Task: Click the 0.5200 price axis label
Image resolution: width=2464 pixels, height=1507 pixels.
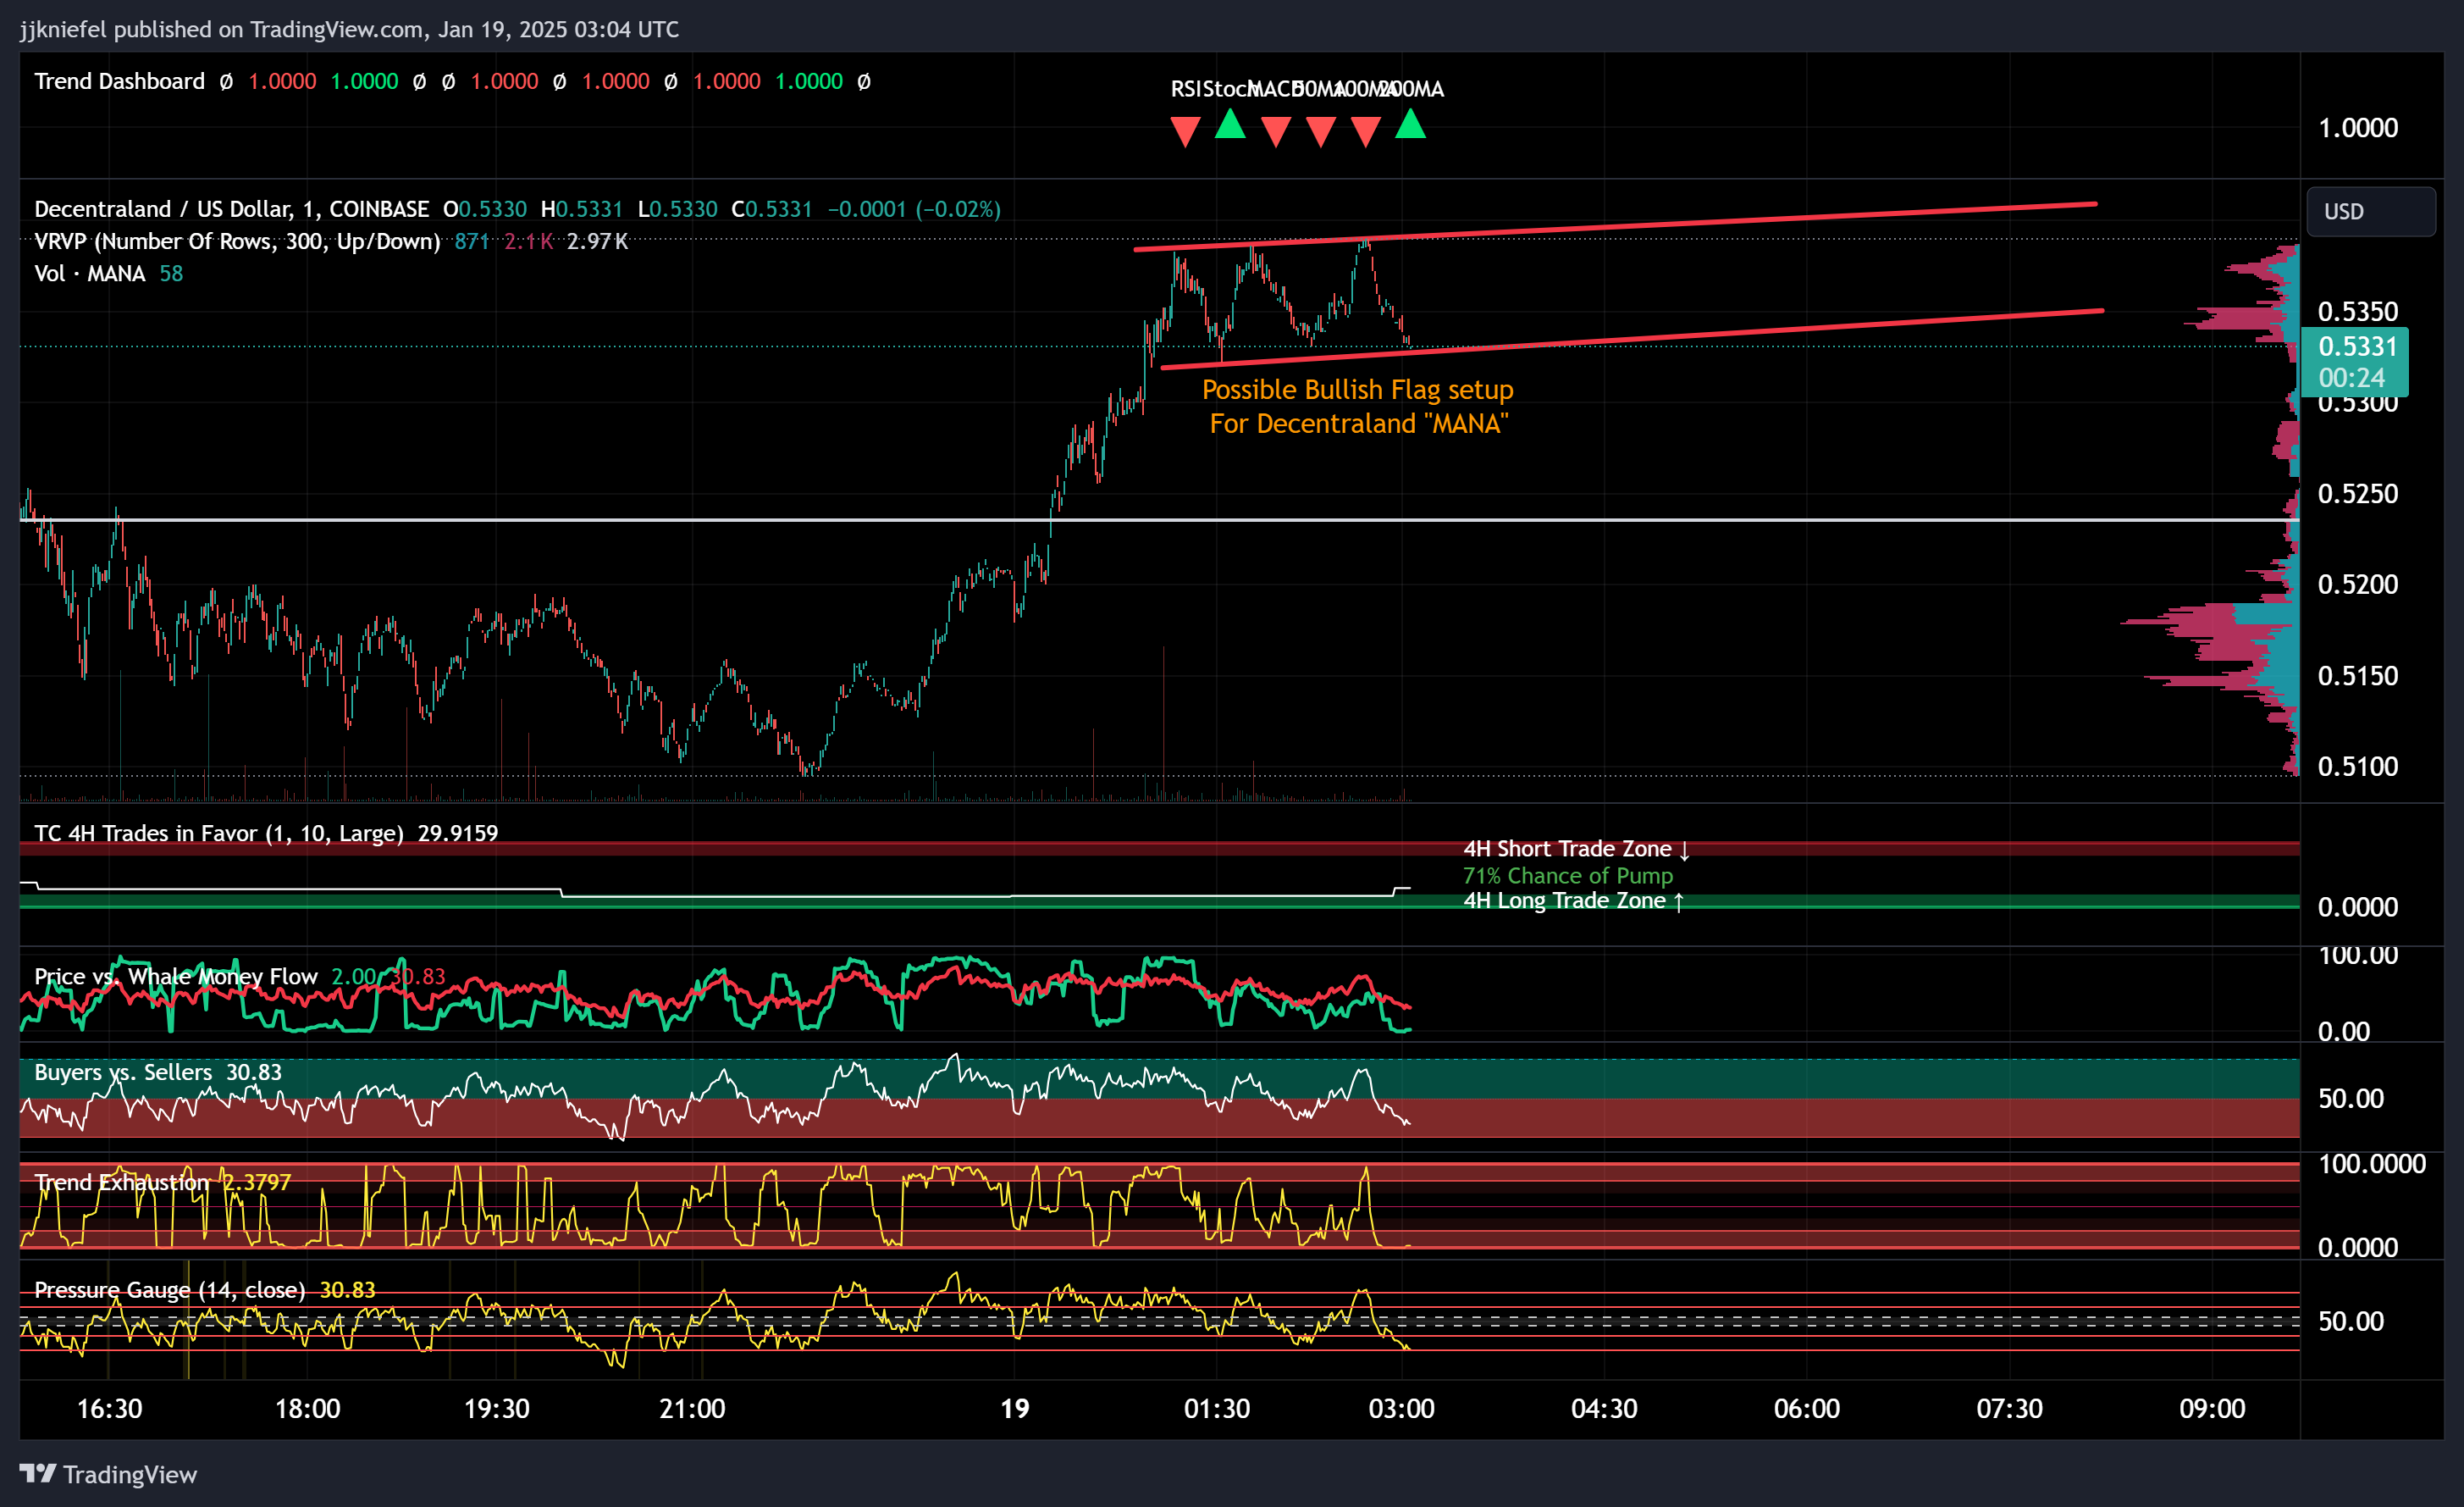Action: [2357, 585]
